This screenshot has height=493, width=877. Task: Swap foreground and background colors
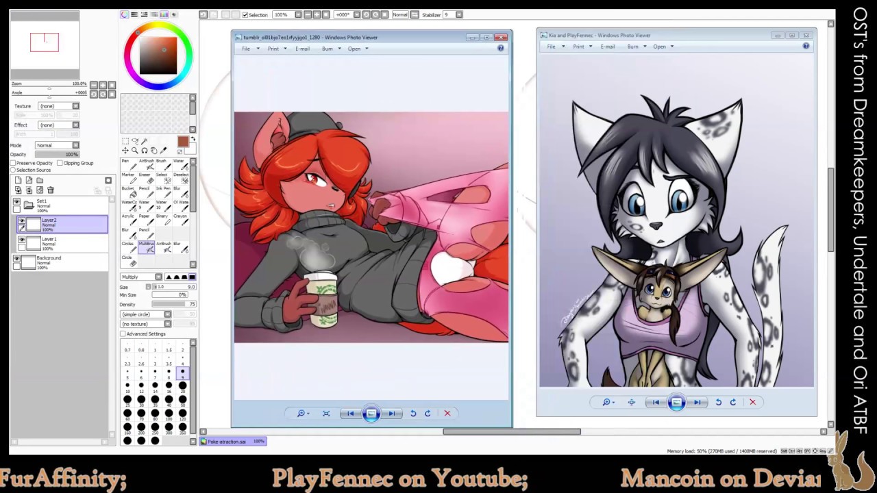193,139
